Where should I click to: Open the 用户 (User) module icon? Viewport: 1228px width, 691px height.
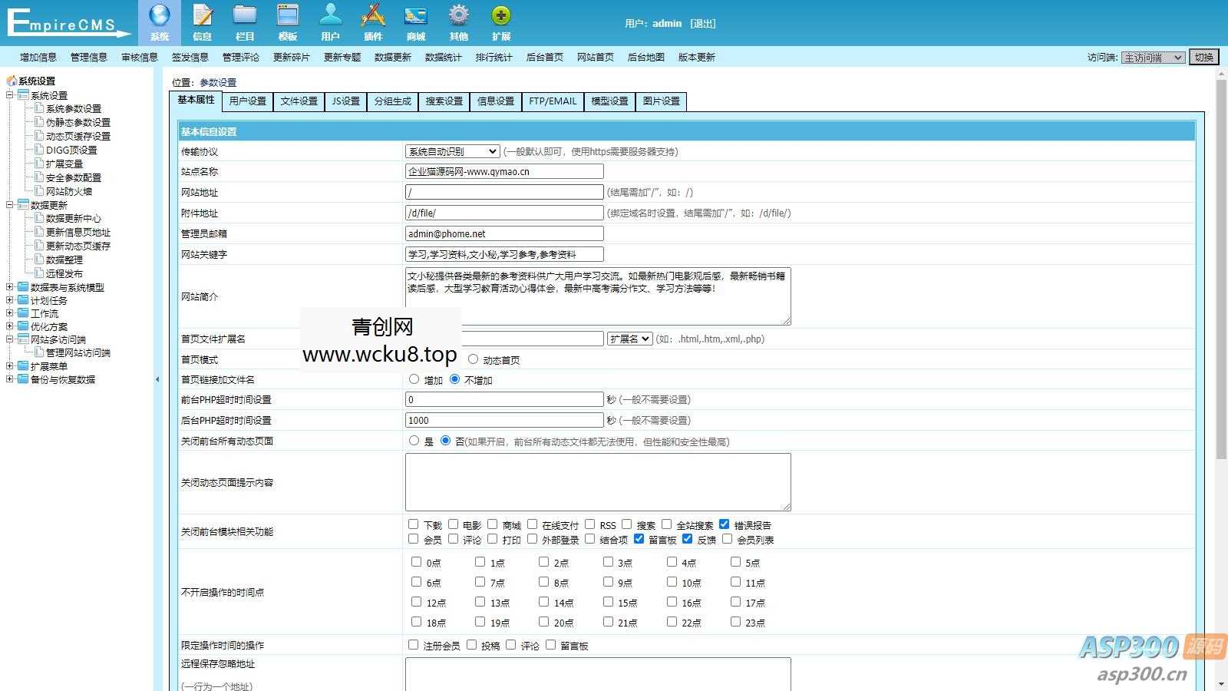[x=330, y=21]
